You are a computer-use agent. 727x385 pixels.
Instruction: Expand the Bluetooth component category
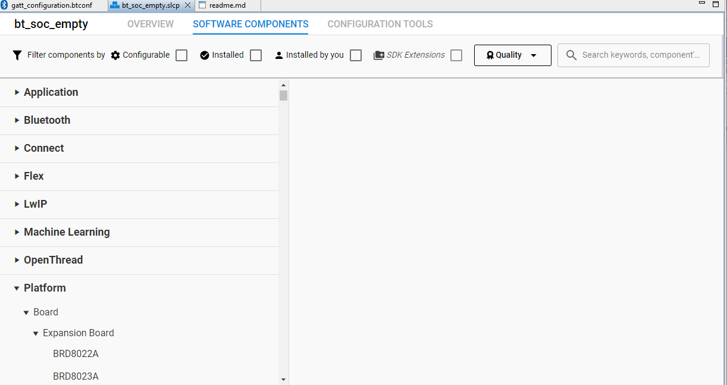point(46,120)
